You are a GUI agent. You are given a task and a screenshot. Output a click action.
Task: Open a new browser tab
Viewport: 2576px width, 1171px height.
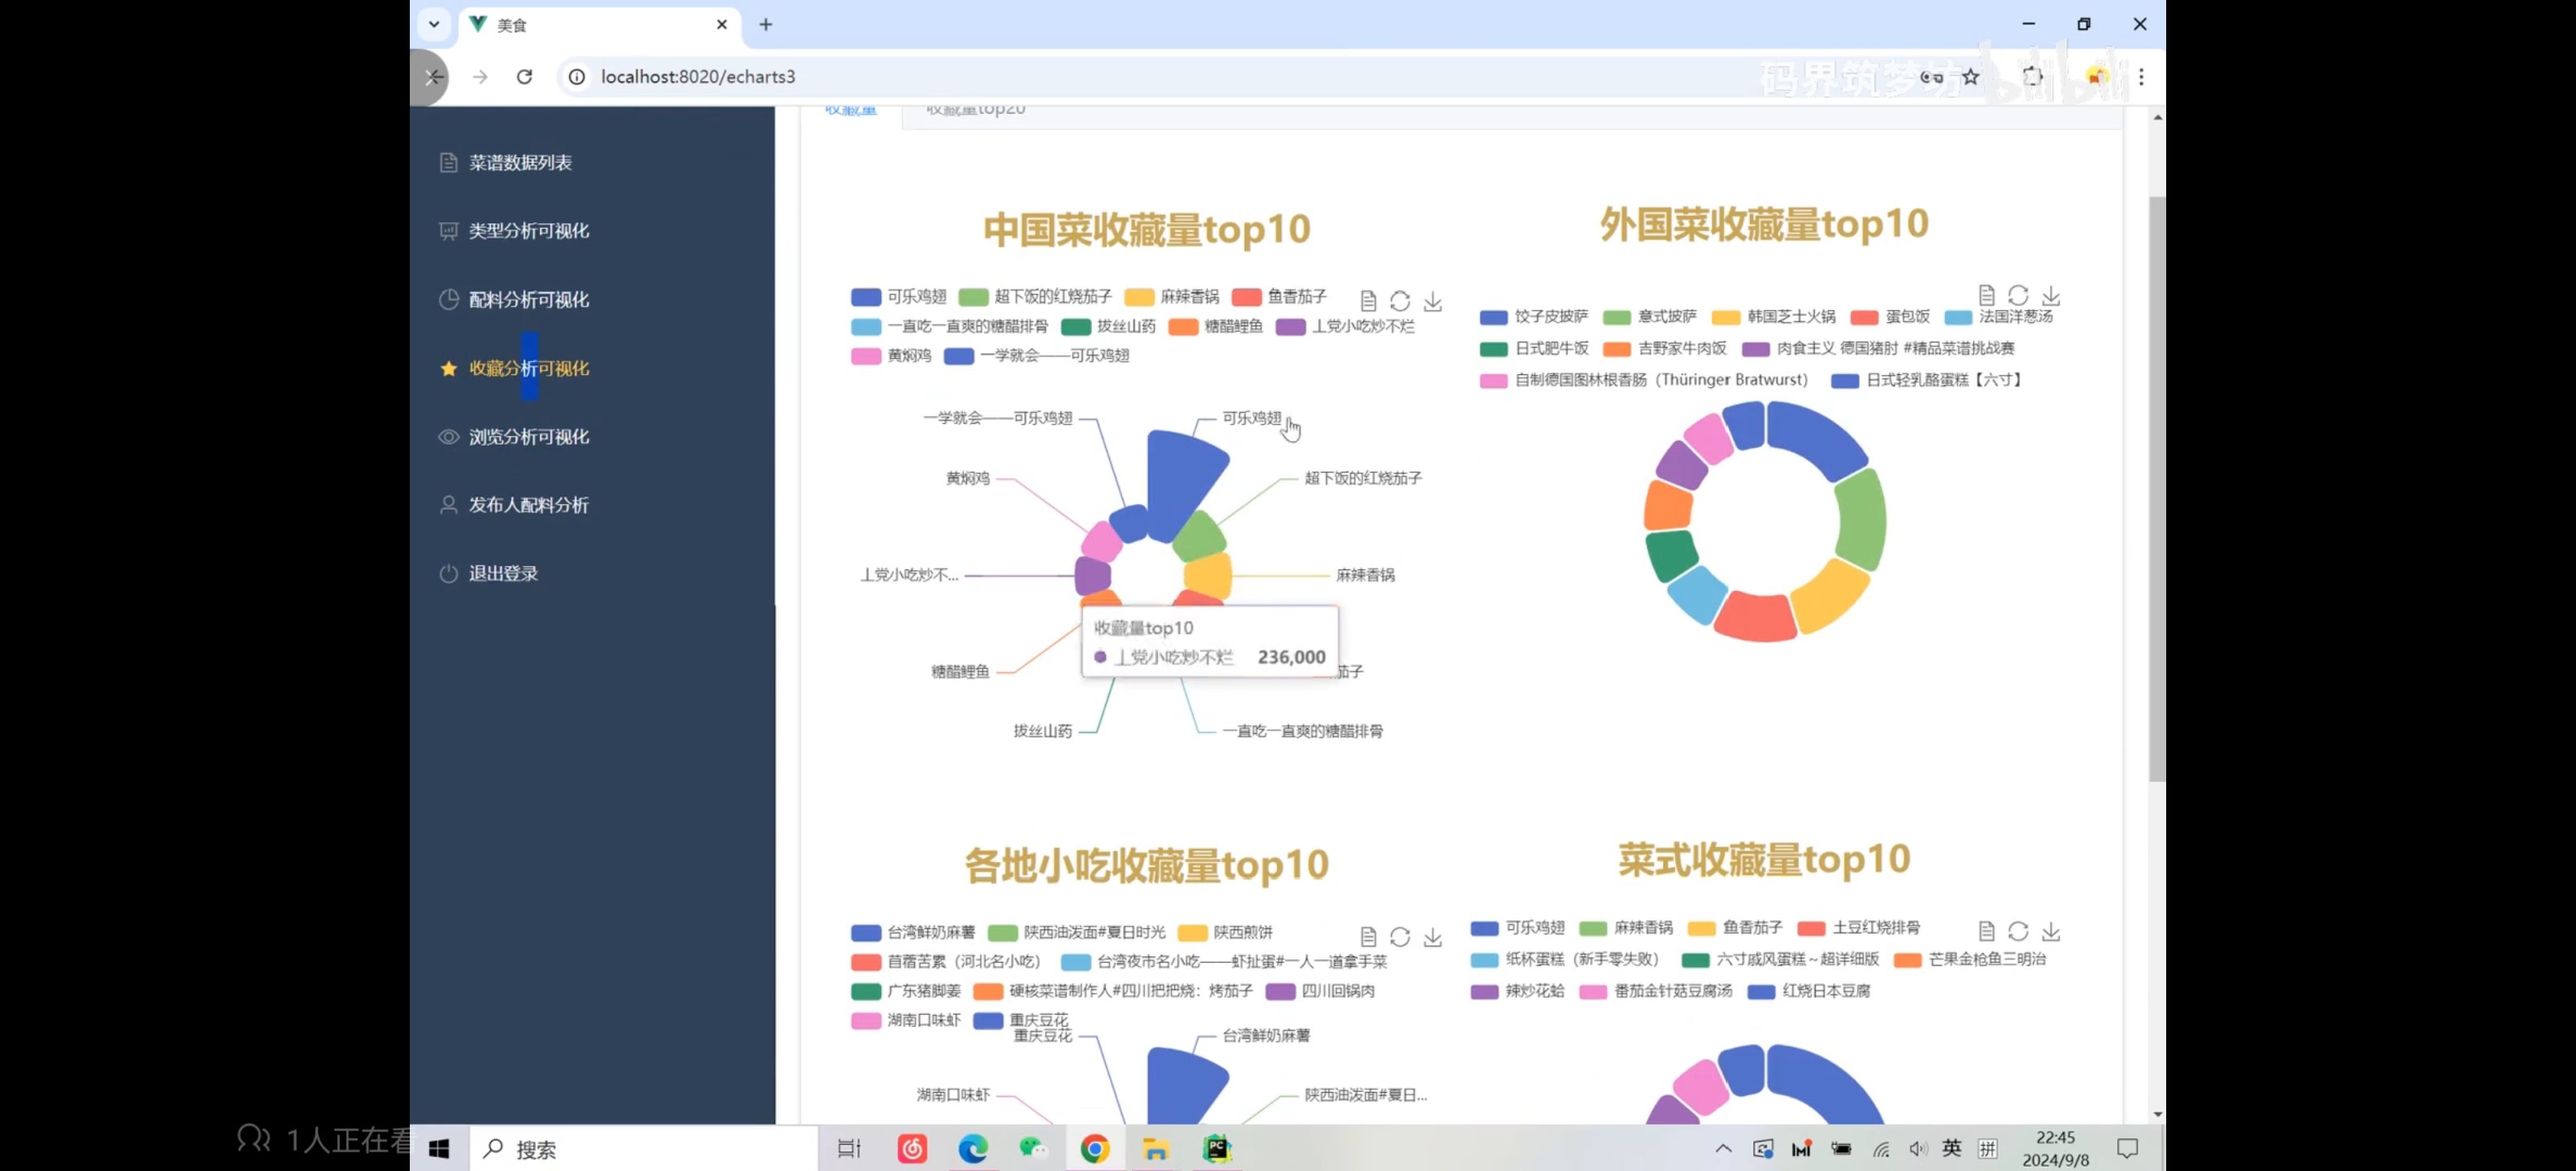click(x=766, y=24)
